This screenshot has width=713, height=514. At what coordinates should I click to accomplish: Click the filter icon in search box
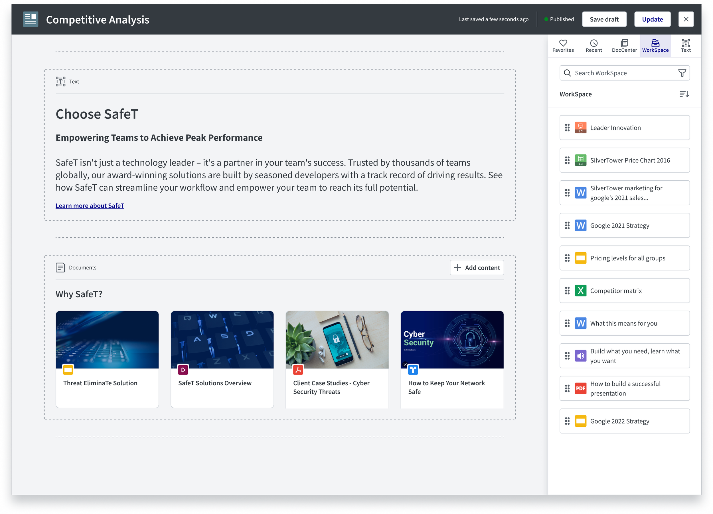point(682,73)
